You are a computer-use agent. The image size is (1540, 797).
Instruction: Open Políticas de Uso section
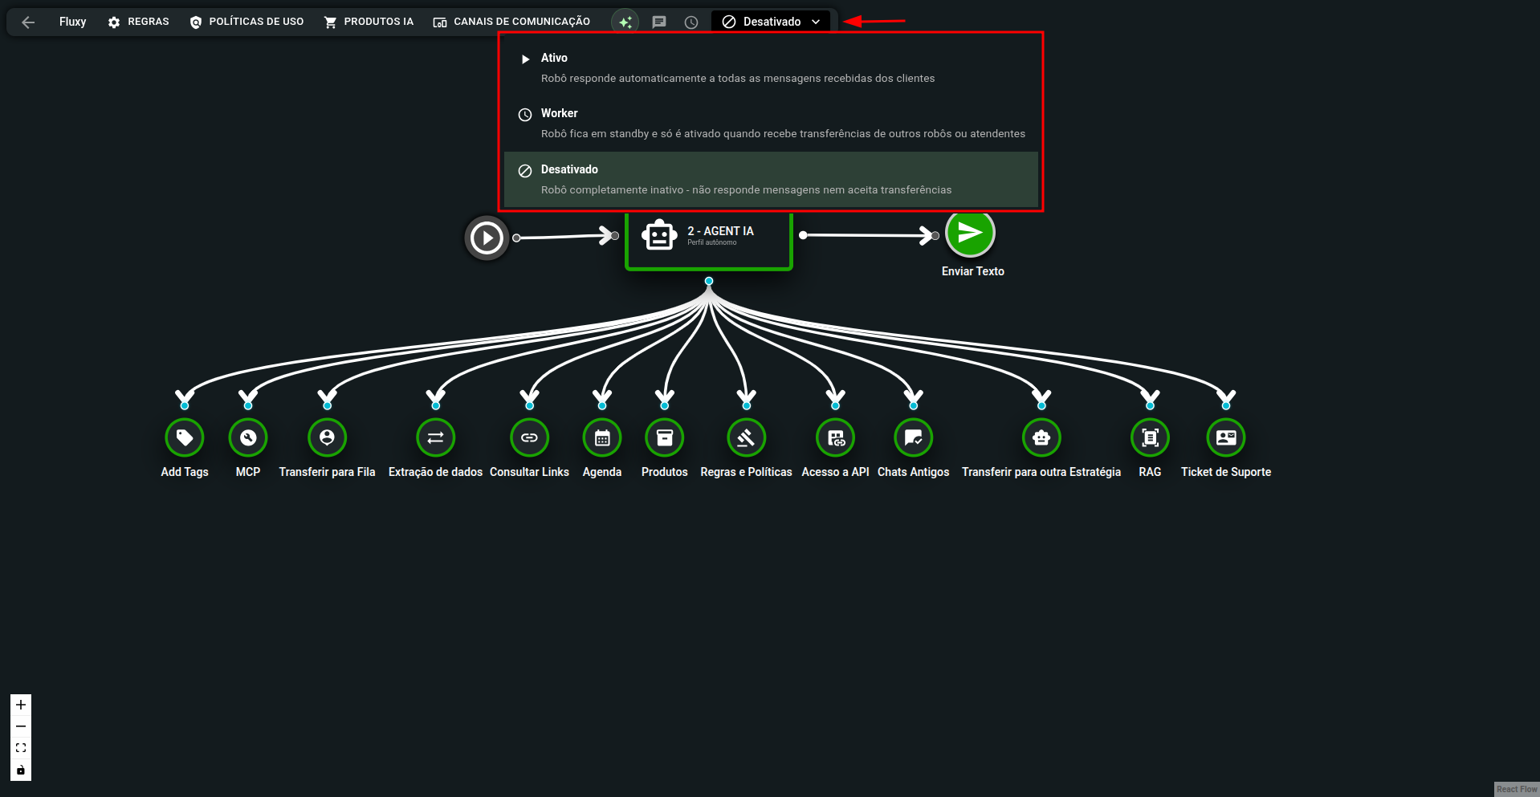click(246, 22)
